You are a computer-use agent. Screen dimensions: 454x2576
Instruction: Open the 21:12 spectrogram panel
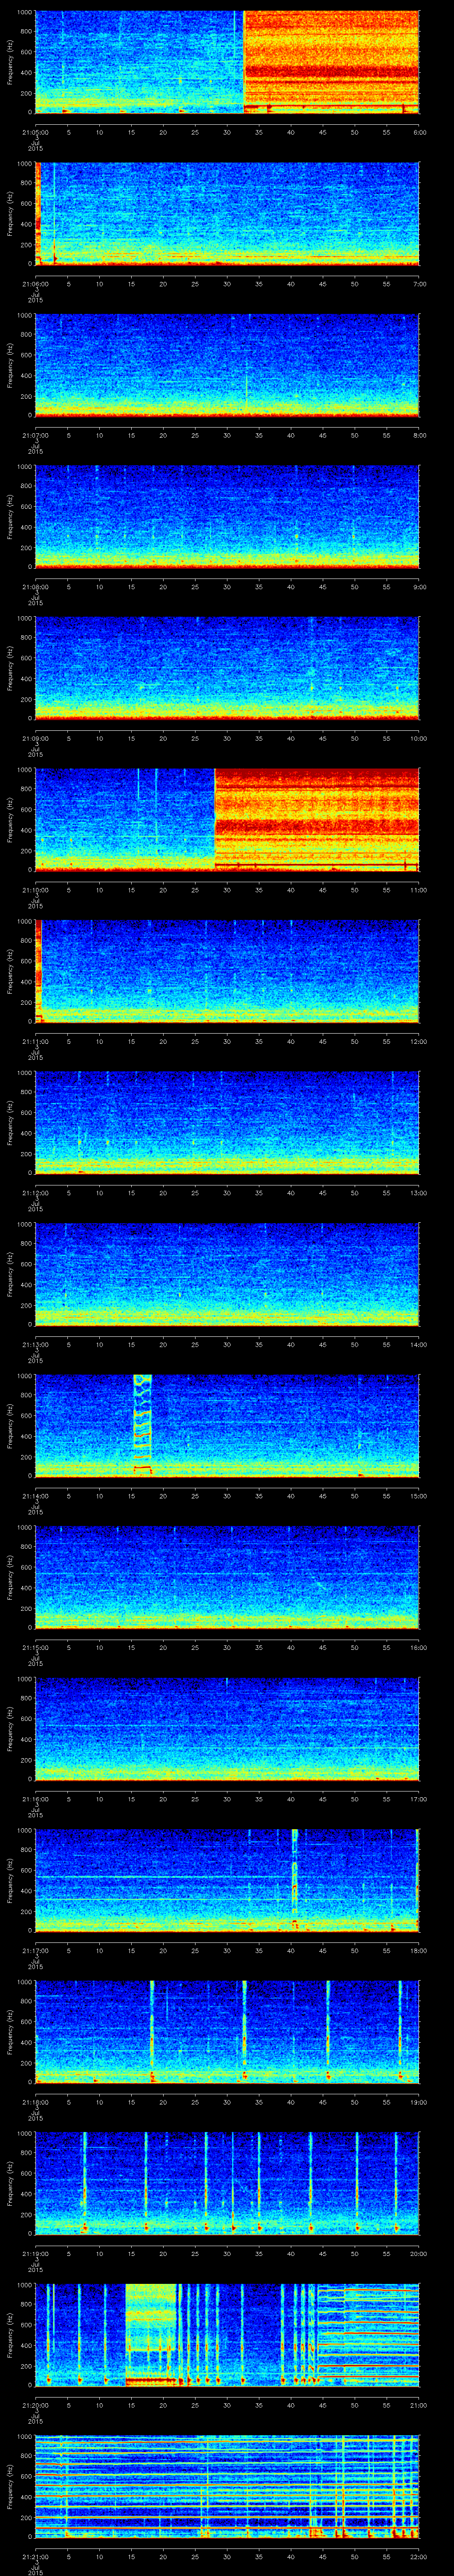227,1121
